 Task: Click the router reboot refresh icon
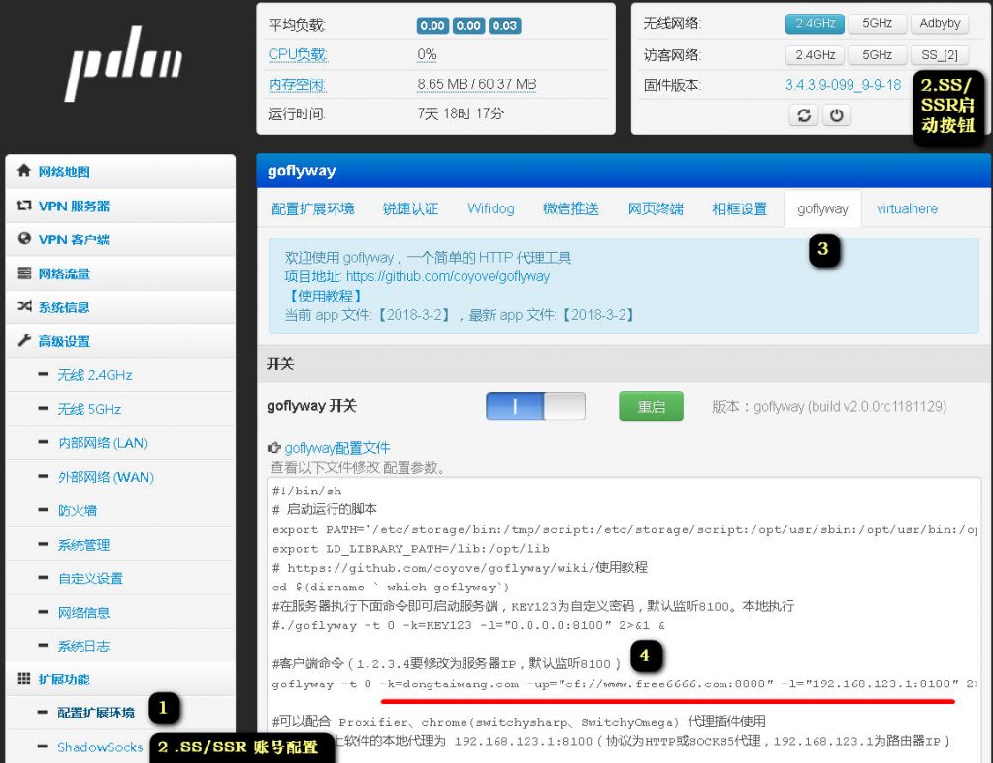(x=804, y=115)
